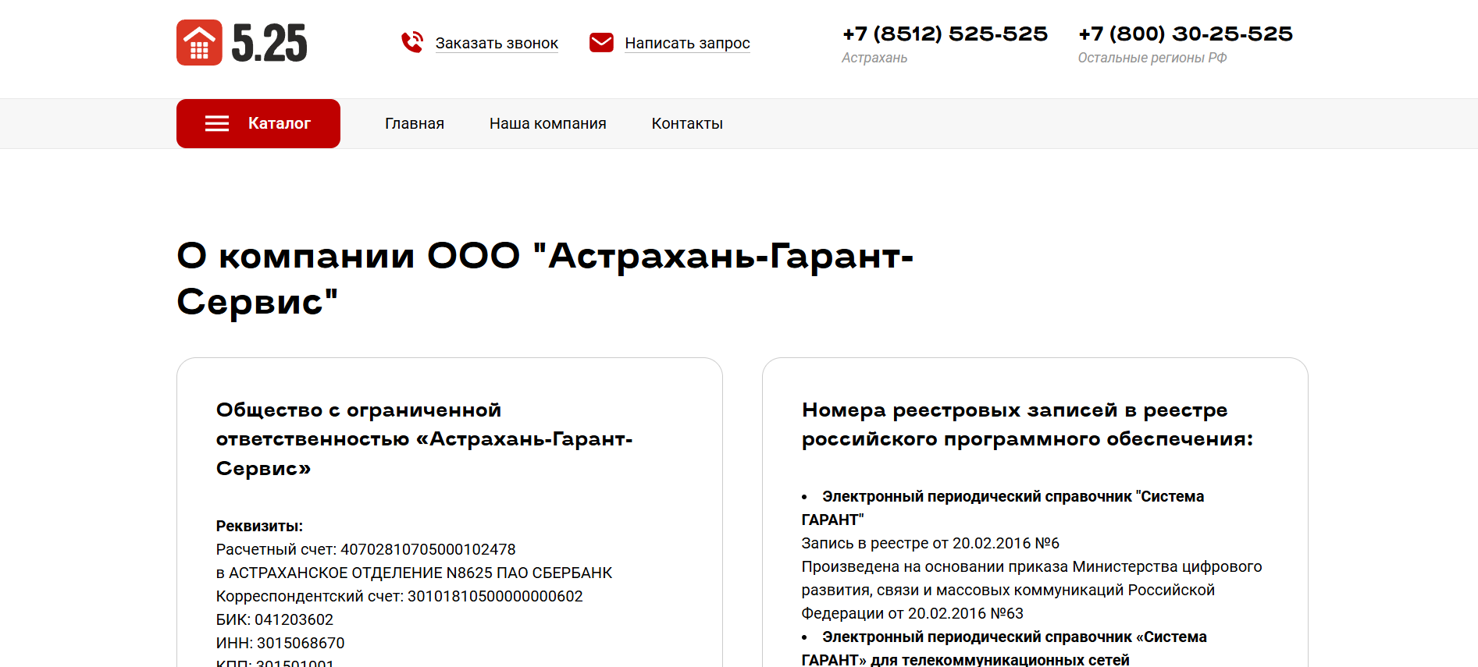Click the 'Номера реестровых записей' card title

click(1027, 424)
